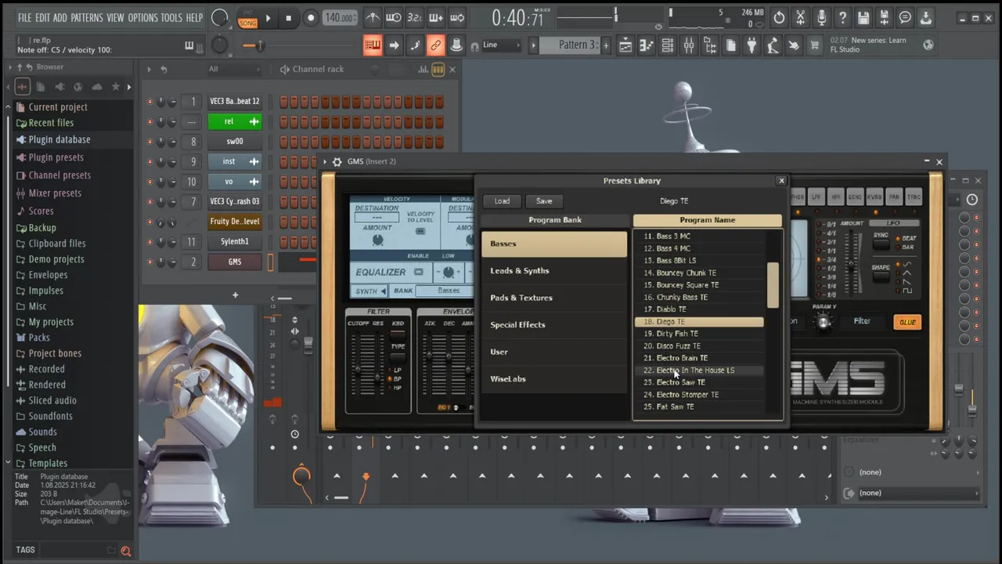Toggle the VELOCITY TO LEVEL switch in GMS
Screen dimensions: 1002x564
tap(420, 231)
